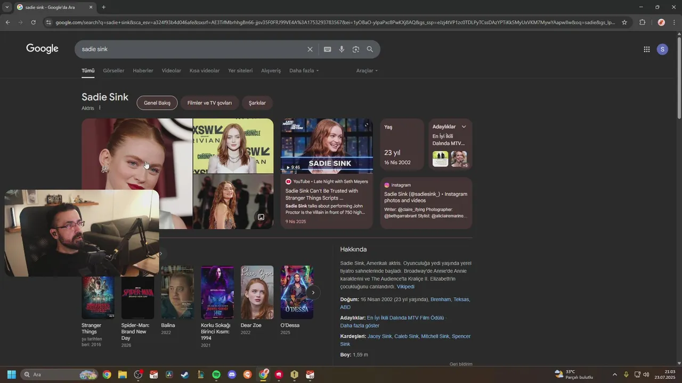Open the volume control in the system tray

(646, 374)
